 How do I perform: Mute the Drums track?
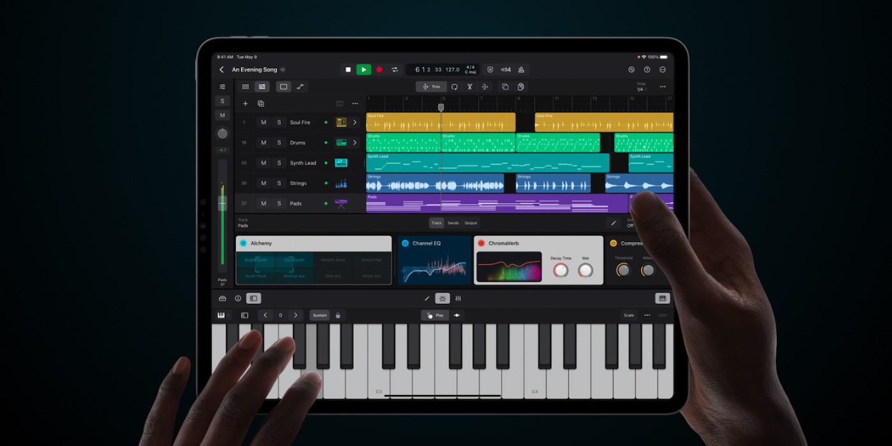[264, 142]
